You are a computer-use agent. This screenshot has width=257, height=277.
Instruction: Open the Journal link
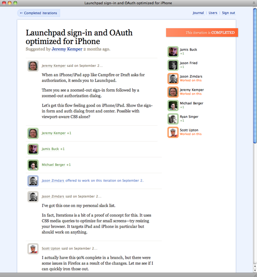(198, 13)
